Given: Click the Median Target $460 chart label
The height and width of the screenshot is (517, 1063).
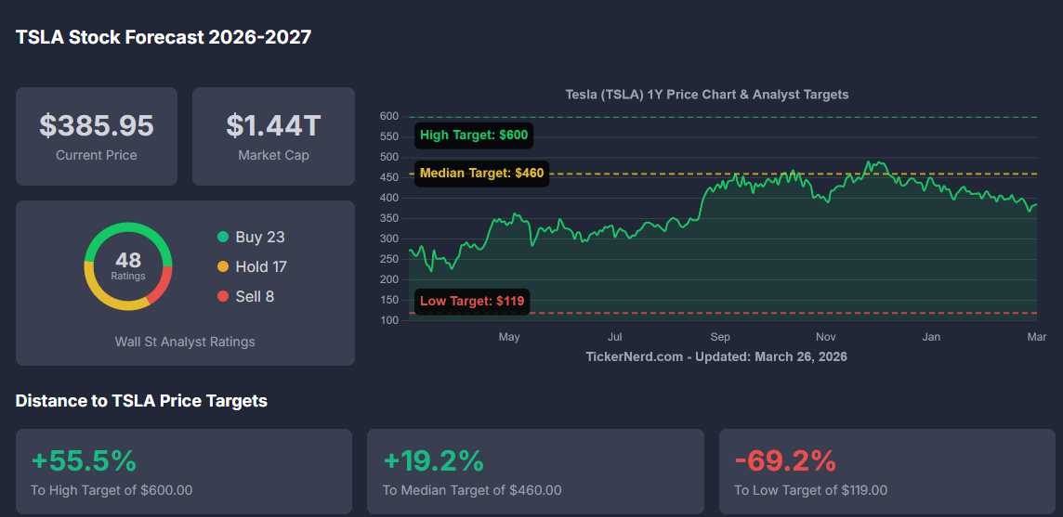Looking at the screenshot, I should (x=481, y=174).
